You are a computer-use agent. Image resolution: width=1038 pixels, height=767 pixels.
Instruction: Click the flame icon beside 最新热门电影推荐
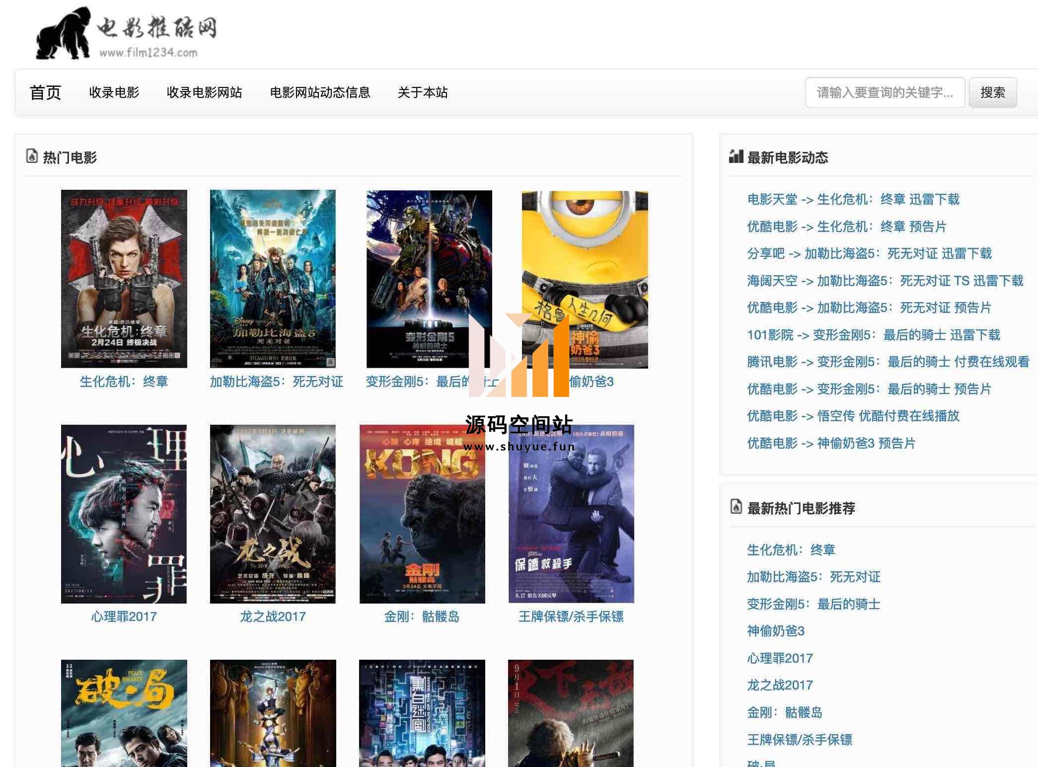tap(736, 507)
